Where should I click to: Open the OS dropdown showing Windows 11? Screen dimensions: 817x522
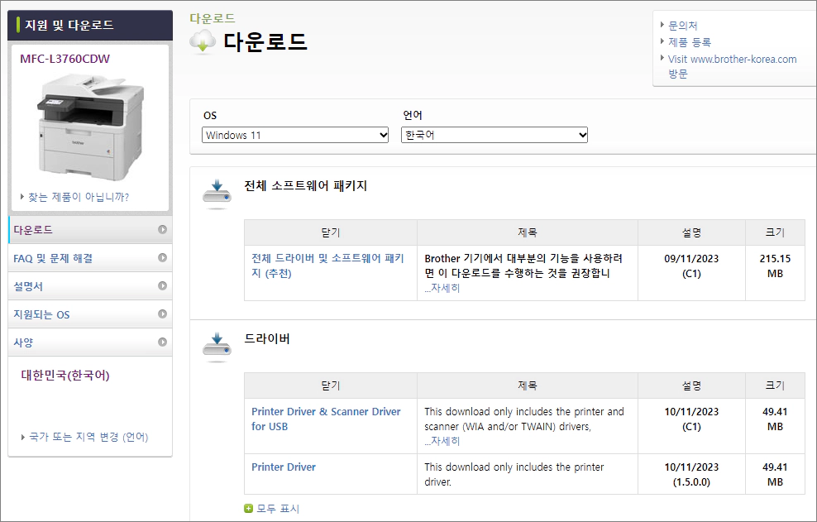click(x=295, y=135)
